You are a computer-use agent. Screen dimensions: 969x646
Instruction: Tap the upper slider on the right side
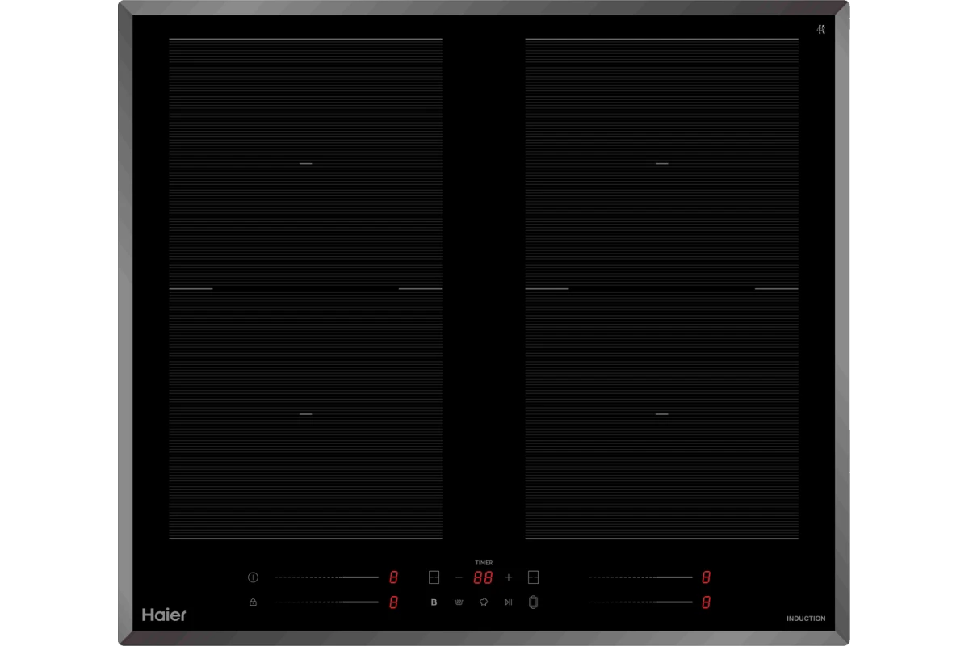[640, 577]
